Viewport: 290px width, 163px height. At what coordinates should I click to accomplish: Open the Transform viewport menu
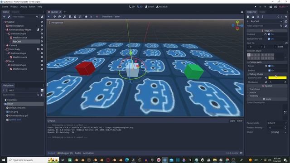tap(107, 17)
